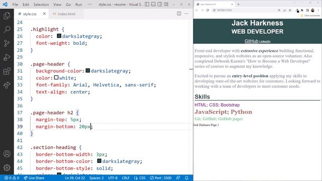Screen dimensions: 322x181
Task: Click darkslategray swatch on line 26
Action: click(59, 36)
